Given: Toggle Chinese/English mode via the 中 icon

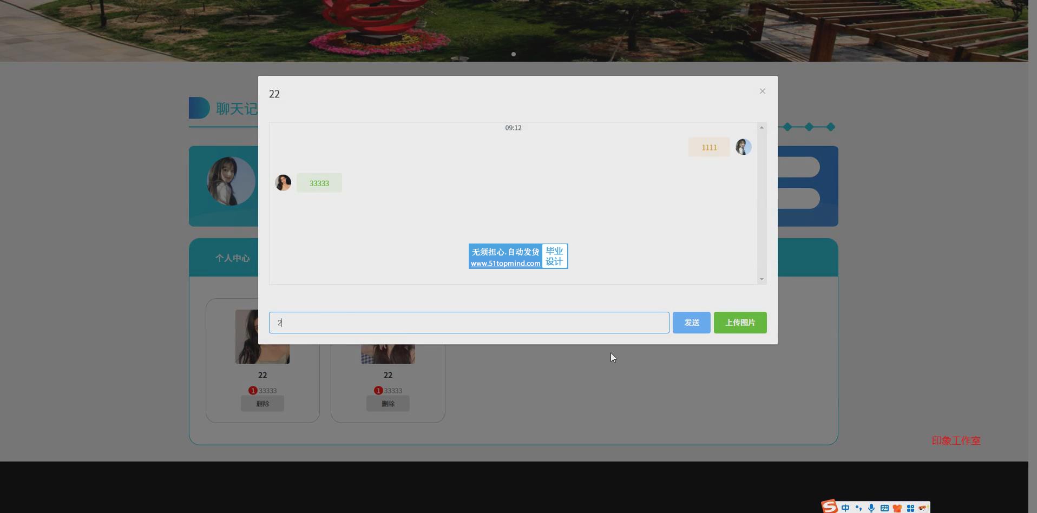Looking at the screenshot, I should pyautogui.click(x=845, y=508).
